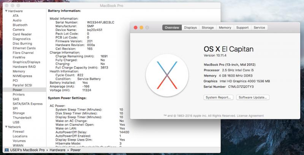The image size is (304, 155).
Task: Collapse the Network tree section
Action: click(x=6, y=127)
